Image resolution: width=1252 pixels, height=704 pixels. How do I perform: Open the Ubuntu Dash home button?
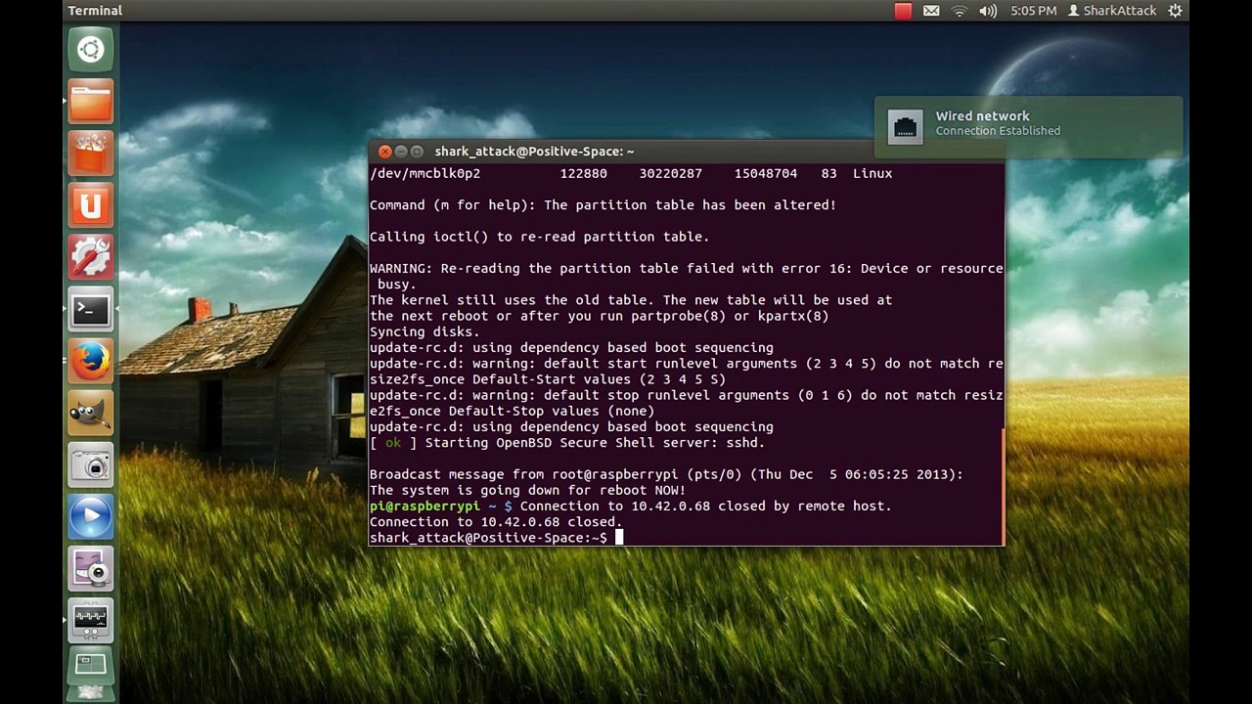click(91, 50)
